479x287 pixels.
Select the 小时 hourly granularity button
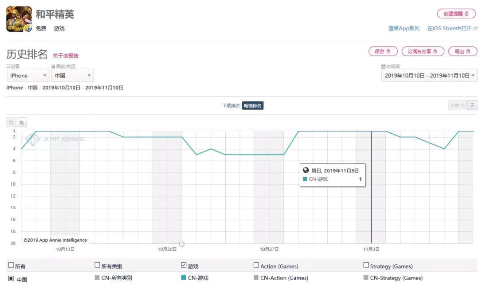pos(457,105)
